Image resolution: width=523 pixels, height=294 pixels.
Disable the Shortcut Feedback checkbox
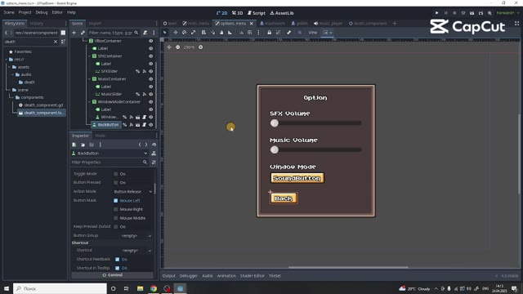coord(118,260)
